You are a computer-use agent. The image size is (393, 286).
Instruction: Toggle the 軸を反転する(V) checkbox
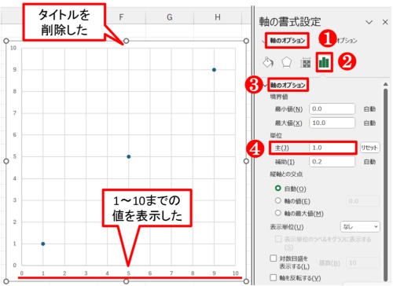click(274, 277)
